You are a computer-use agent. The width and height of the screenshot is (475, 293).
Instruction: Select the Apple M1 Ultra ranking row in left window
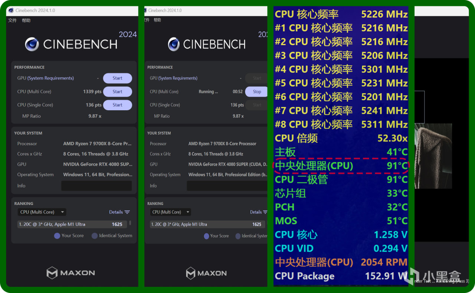pyautogui.click(x=72, y=224)
